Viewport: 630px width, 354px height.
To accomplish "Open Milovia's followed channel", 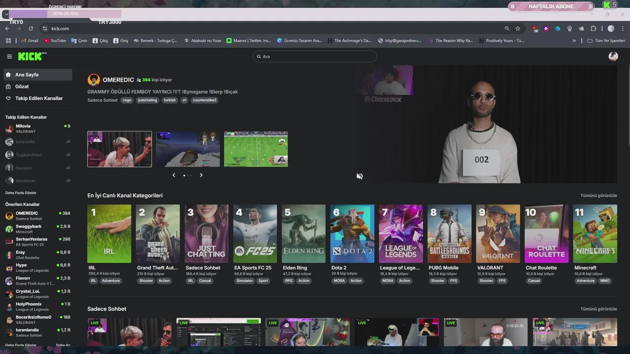I will 38,129.
